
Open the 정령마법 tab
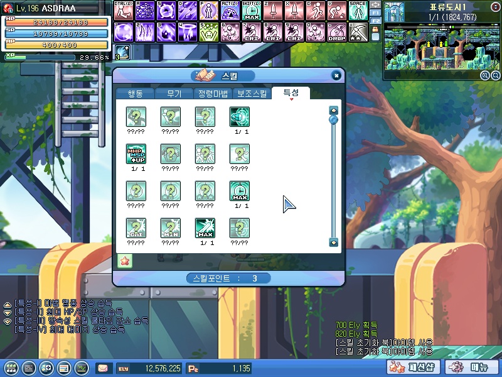pos(213,94)
